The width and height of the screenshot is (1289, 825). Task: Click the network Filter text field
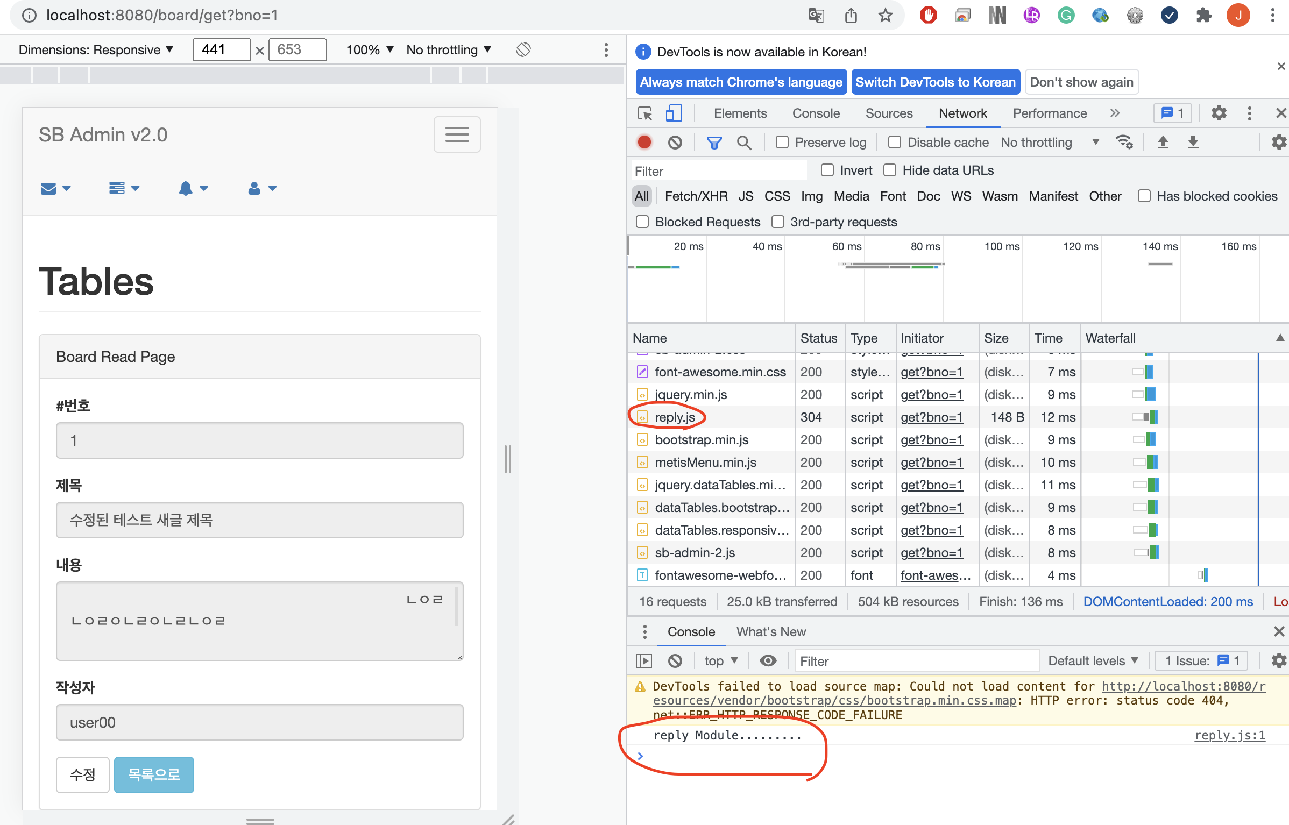click(719, 171)
